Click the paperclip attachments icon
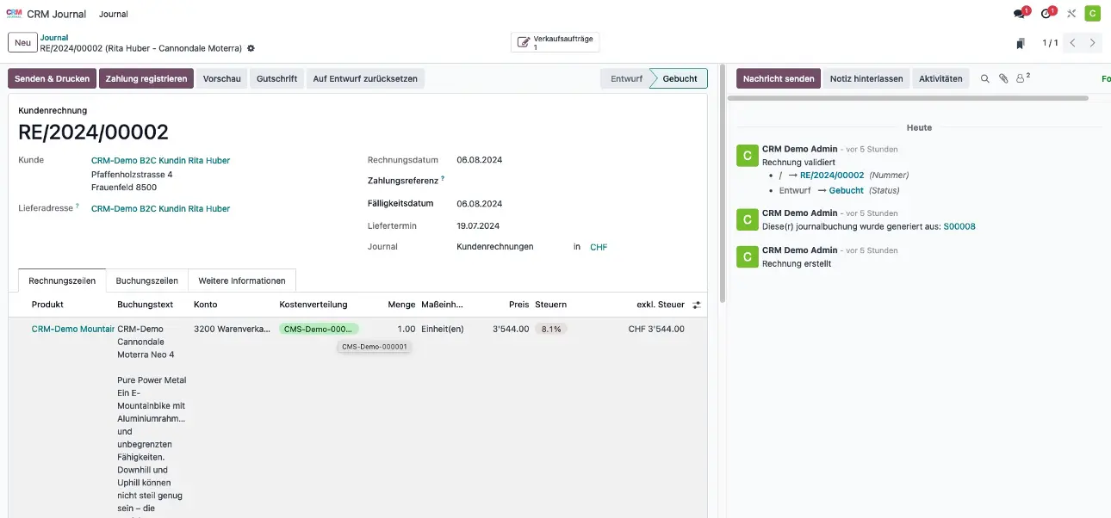The image size is (1111, 518). [1003, 79]
